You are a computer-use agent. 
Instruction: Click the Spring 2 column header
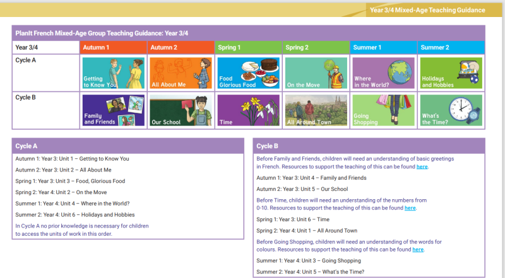tap(316, 47)
